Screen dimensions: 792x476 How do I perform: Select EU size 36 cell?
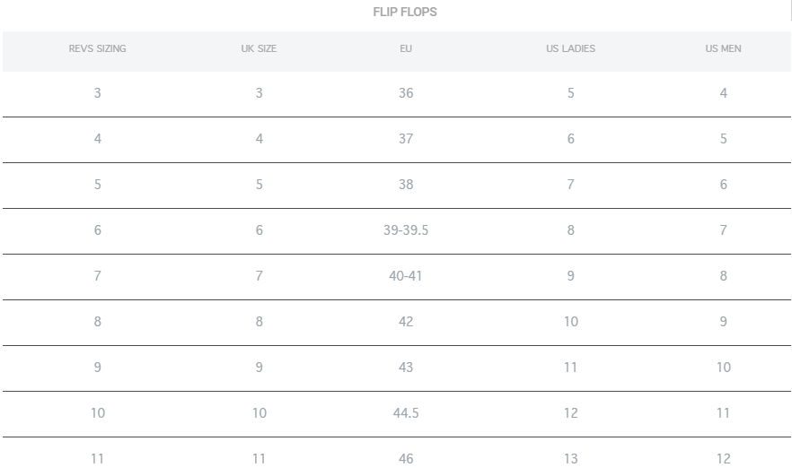(x=406, y=93)
